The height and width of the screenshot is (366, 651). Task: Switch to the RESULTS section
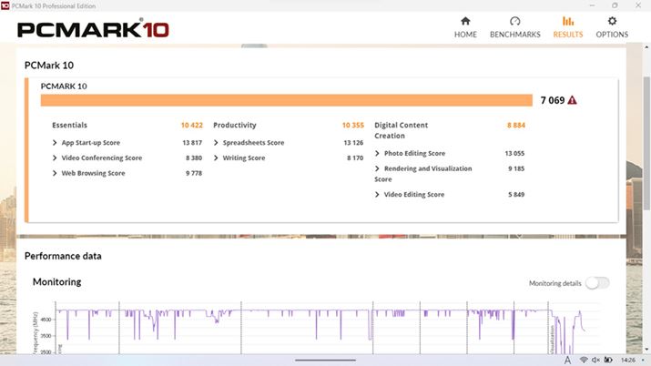(568, 27)
